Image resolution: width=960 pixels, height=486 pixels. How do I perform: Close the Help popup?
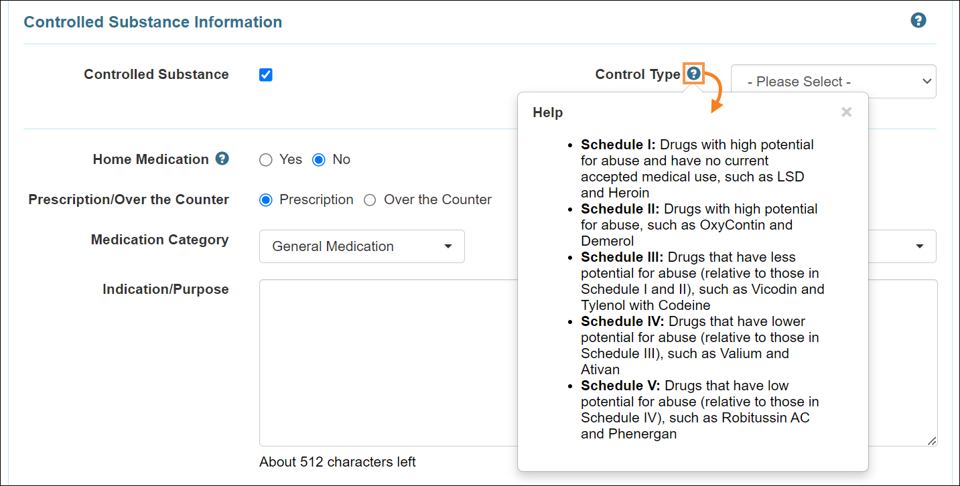click(x=846, y=112)
